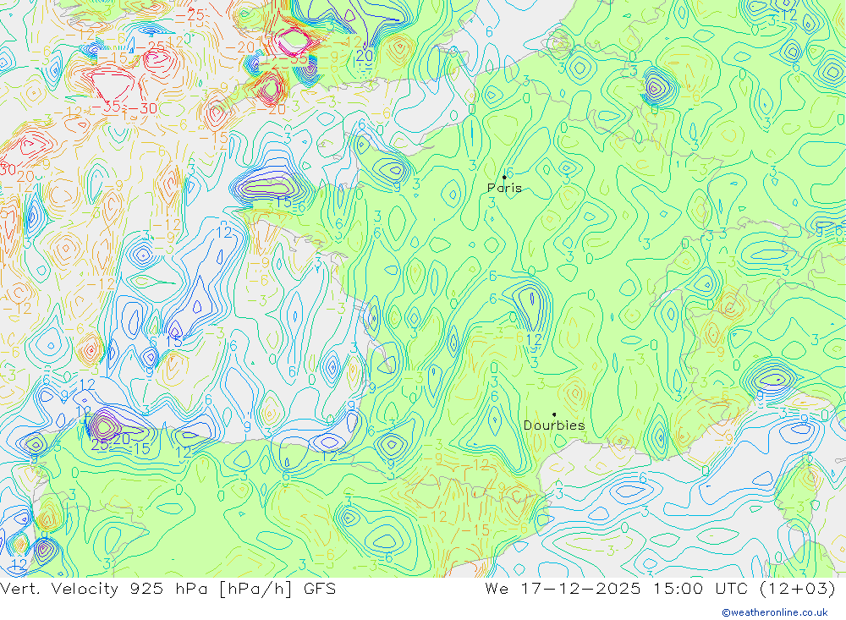846x620 pixels.
Task: Click the Paris location dot marker
Action: (504, 177)
